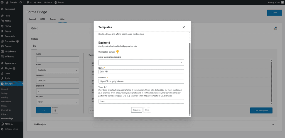Open Writing settings submenu link

click(x=4, y=93)
